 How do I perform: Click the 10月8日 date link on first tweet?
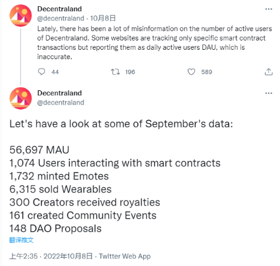103,18
